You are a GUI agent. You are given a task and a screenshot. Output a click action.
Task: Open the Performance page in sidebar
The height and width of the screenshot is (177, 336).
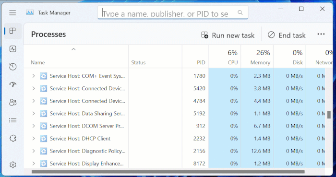(12, 49)
